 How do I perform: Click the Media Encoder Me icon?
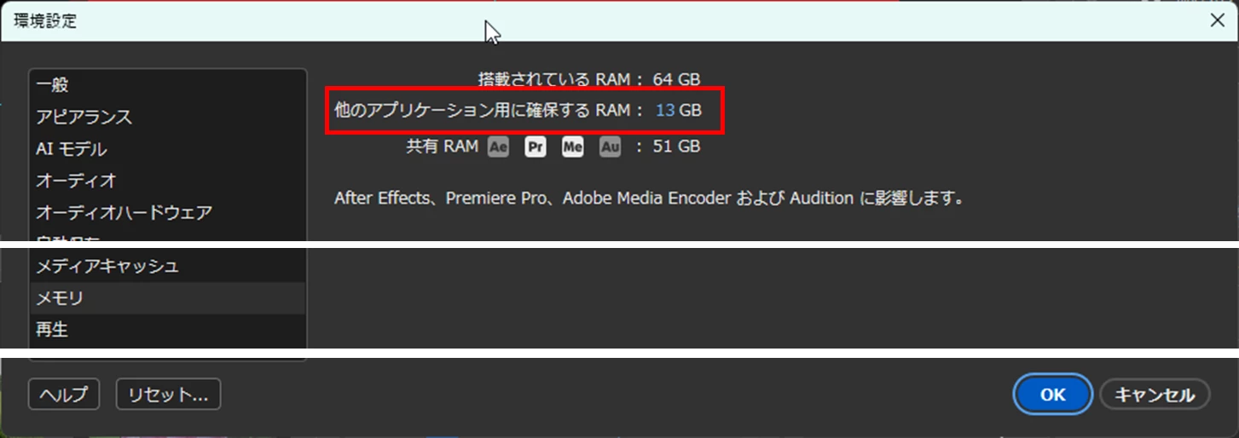point(573,147)
